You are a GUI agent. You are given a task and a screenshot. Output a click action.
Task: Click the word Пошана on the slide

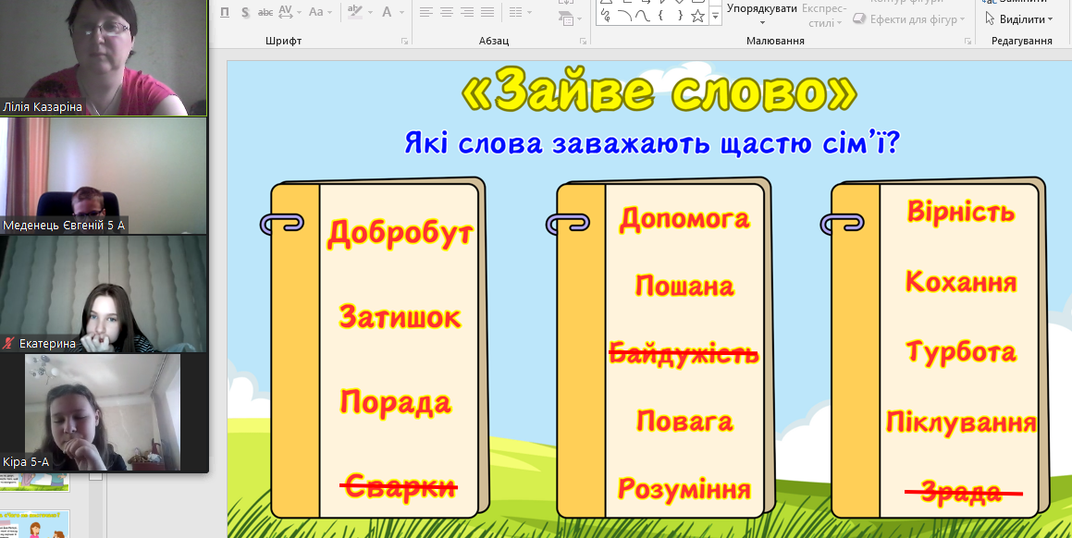684,286
